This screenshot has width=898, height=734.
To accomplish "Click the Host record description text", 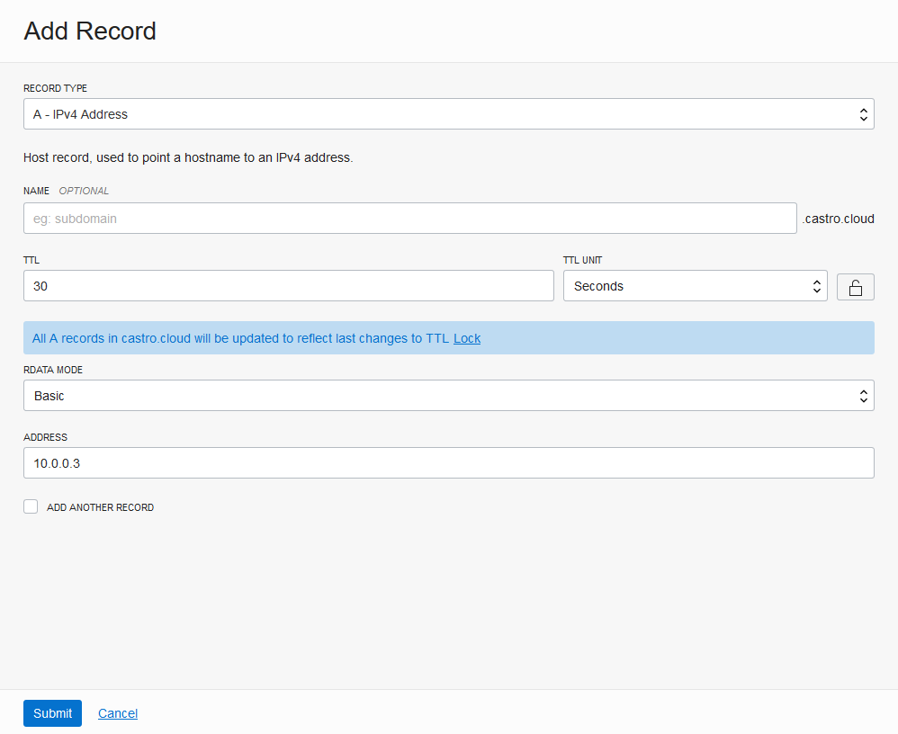I will [188, 157].
